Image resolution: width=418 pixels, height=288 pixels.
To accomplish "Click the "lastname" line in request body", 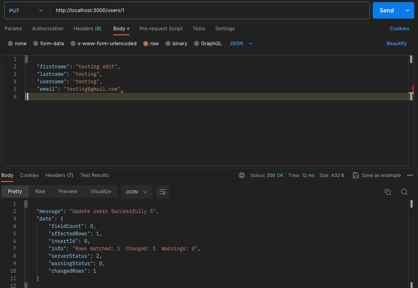I will (70, 74).
